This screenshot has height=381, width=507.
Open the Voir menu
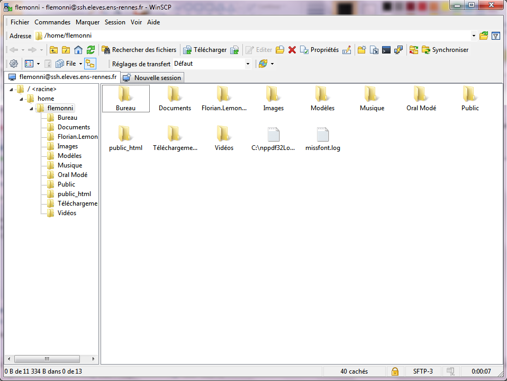136,22
